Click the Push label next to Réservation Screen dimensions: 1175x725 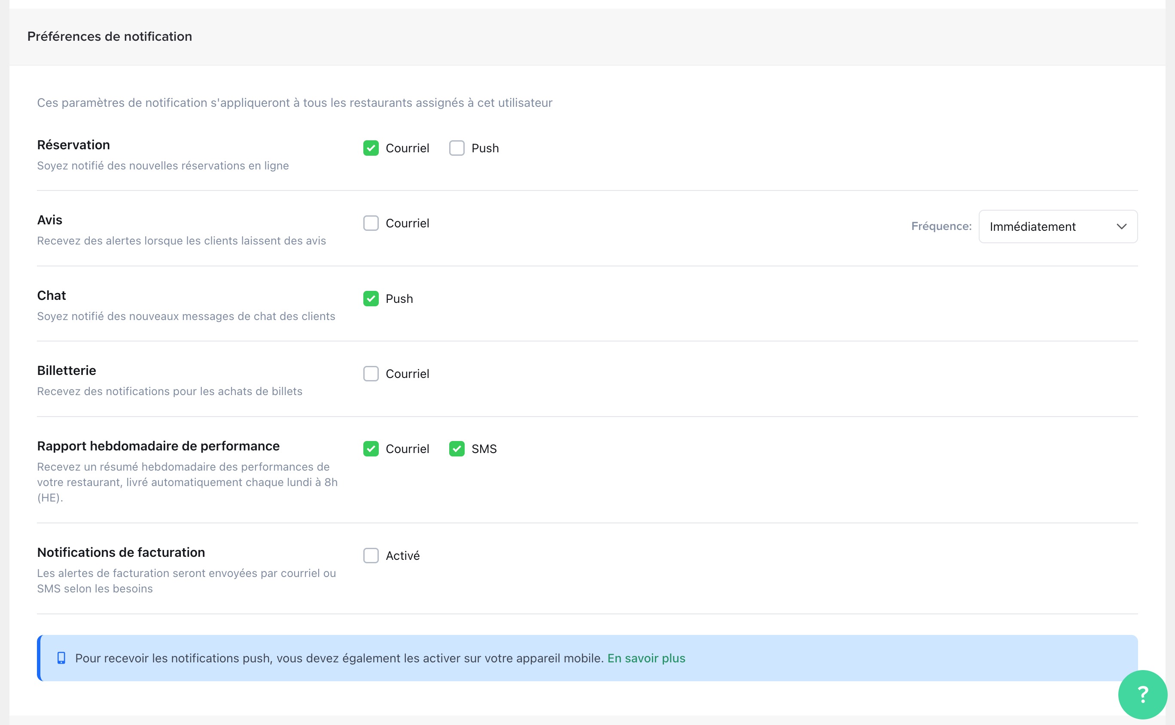pyautogui.click(x=485, y=148)
